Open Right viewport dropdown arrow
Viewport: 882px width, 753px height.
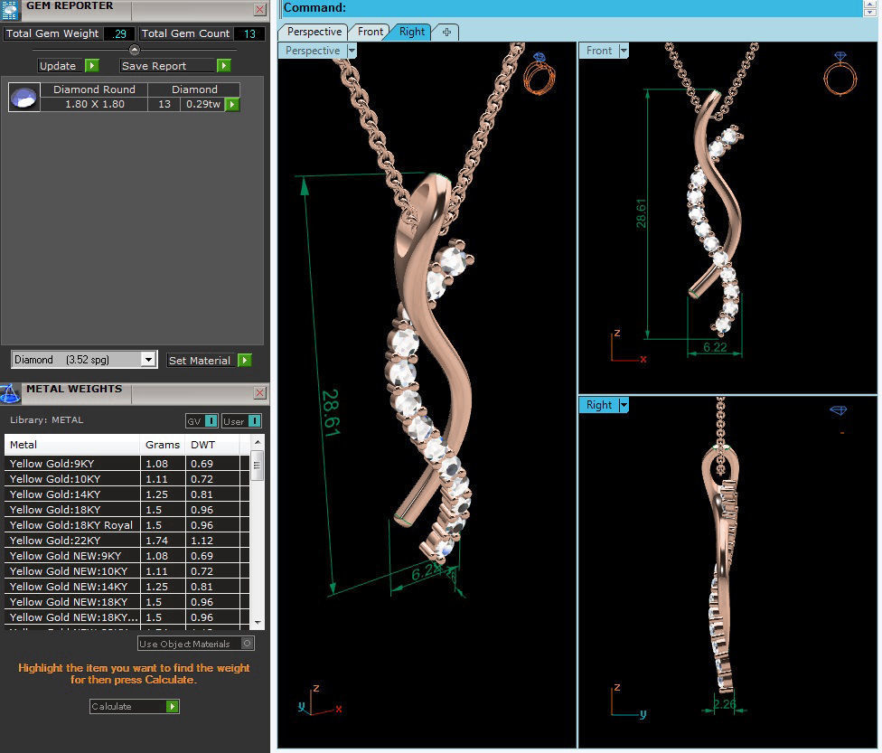click(x=624, y=405)
